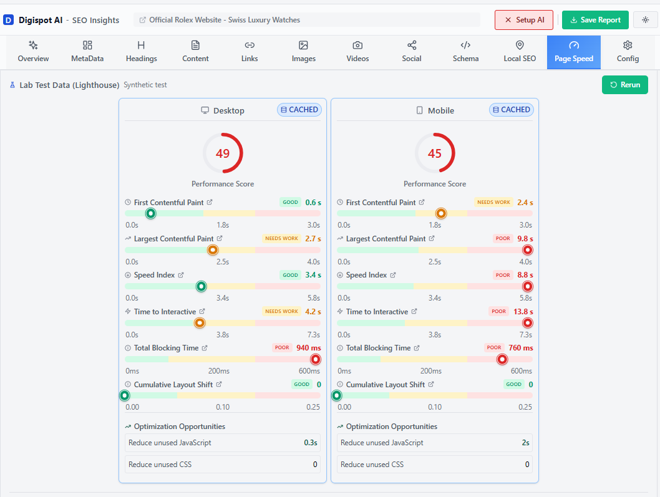The image size is (660, 497).
Task: Open Config via the gear icon
Action: pyautogui.click(x=628, y=46)
